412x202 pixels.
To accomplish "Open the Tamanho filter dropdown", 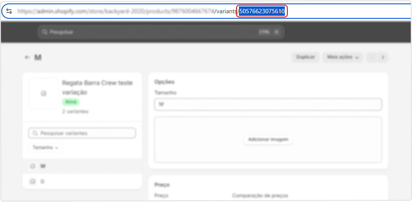I will pos(45,148).
